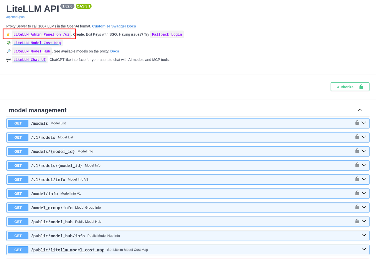376x259 pixels.
Task: Select the /public/litellm_model_cost_map path
Action: pos(68,250)
